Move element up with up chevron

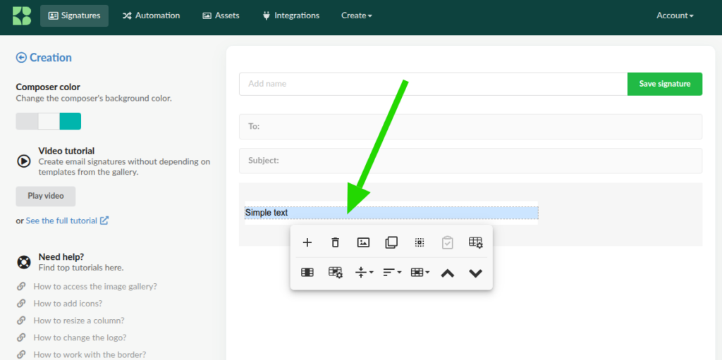(447, 273)
